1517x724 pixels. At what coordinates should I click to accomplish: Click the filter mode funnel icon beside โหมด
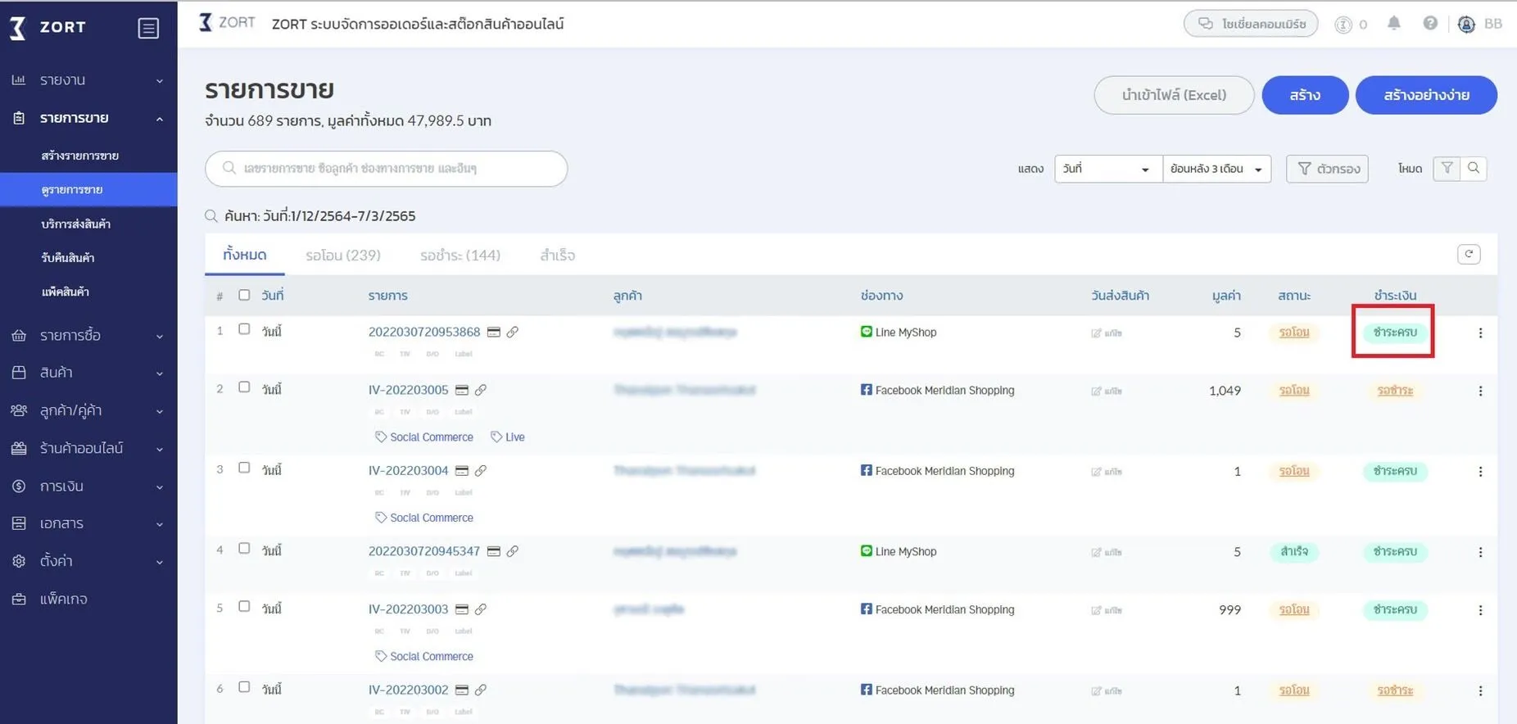[1447, 169]
